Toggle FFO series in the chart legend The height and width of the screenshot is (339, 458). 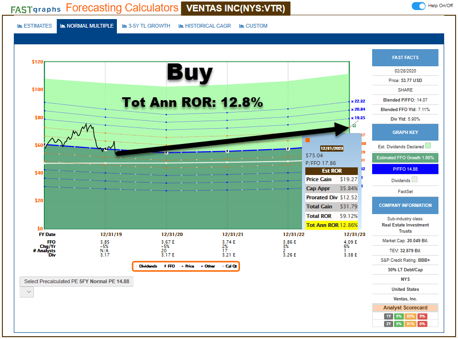(170, 267)
